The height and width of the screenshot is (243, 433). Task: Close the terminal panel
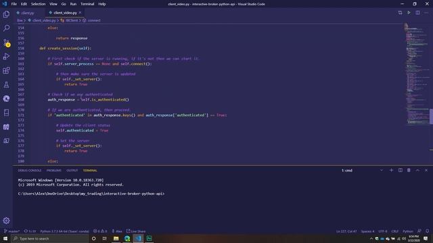tap(426, 170)
